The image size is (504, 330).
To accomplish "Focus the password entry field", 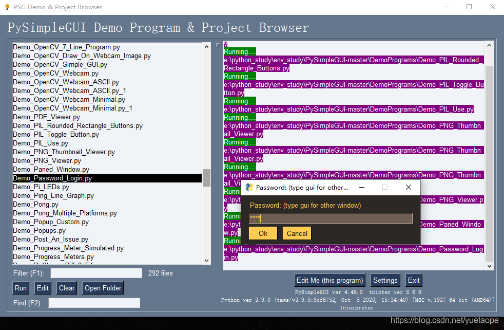I will [x=331, y=218].
